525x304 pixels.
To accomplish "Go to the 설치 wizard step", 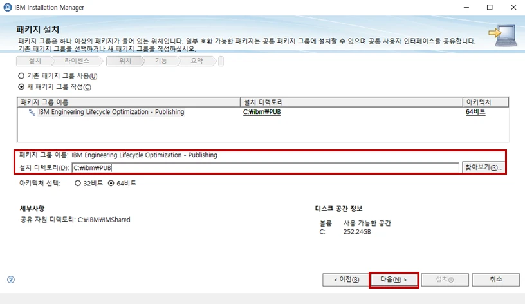I will click(x=35, y=61).
